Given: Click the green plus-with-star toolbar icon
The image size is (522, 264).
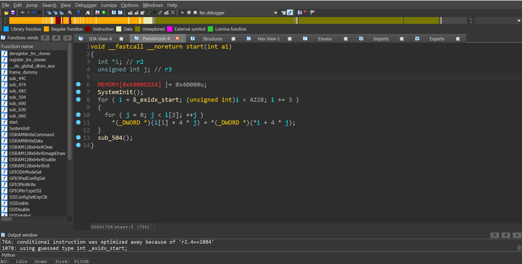Looking at the screenshot, I should 149,12.
